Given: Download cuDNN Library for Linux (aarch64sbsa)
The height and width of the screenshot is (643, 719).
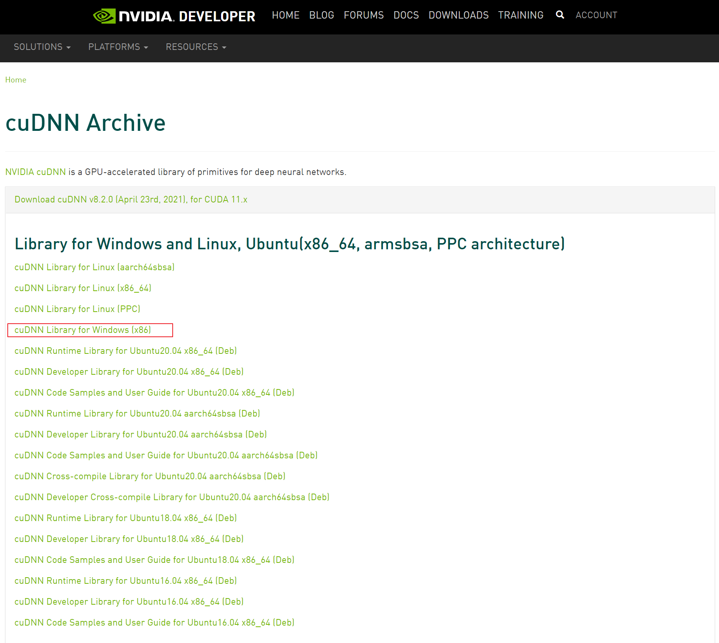Looking at the screenshot, I should [94, 267].
